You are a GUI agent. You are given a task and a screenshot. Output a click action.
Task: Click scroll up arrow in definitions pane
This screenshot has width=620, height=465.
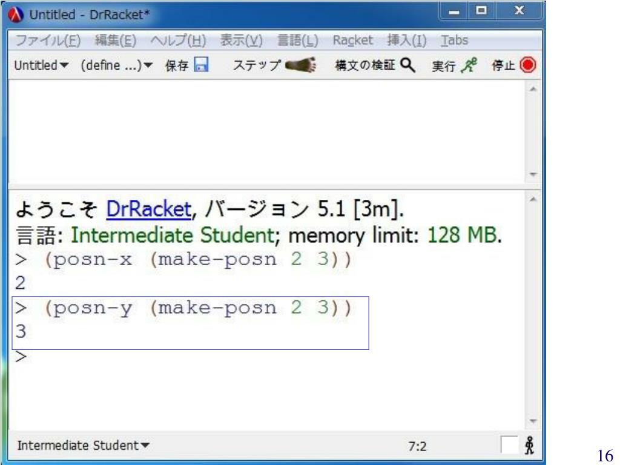(x=533, y=89)
